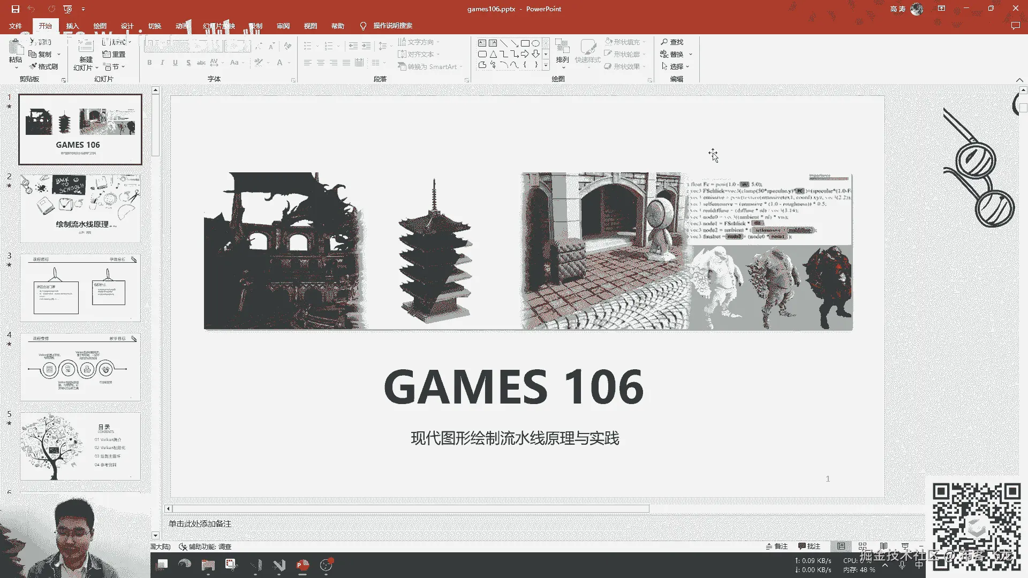
Task: Switch to Slide Sorter view icon
Action: coord(862,546)
